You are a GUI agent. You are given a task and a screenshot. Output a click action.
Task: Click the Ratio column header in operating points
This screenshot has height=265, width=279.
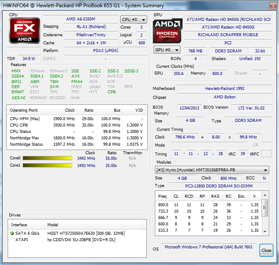(86, 110)
